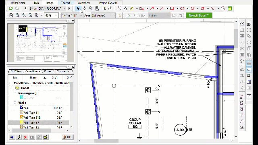Switch to the Zones panel tab
Image resolution: width=258 pixels, height=145 pixels.
[48, 71]
